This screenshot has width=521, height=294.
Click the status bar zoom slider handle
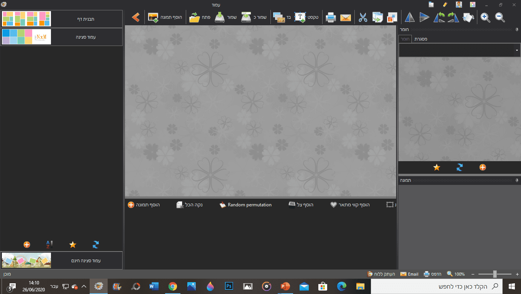(x=495, y=274)
